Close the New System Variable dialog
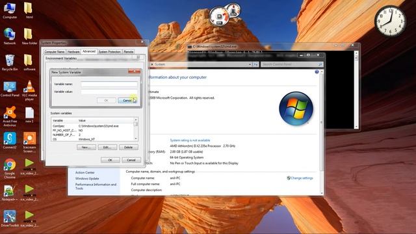 coord(135,71)
